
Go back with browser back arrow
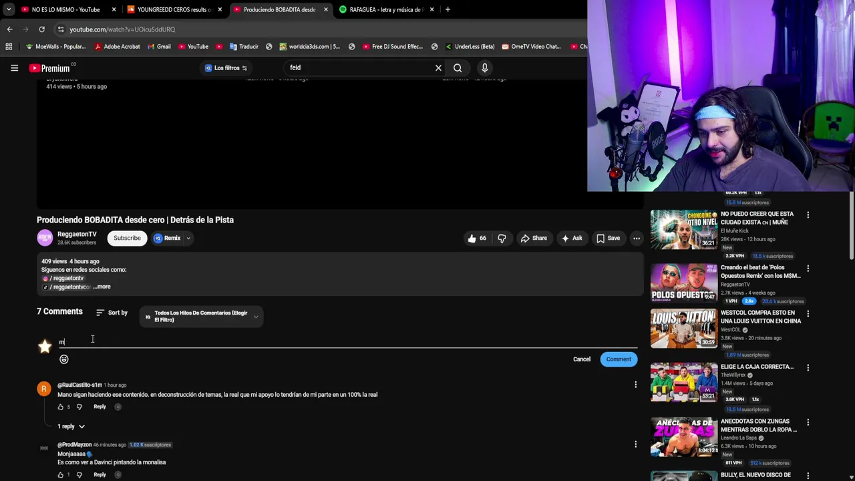pyautogui.click(x=9, y=29)
